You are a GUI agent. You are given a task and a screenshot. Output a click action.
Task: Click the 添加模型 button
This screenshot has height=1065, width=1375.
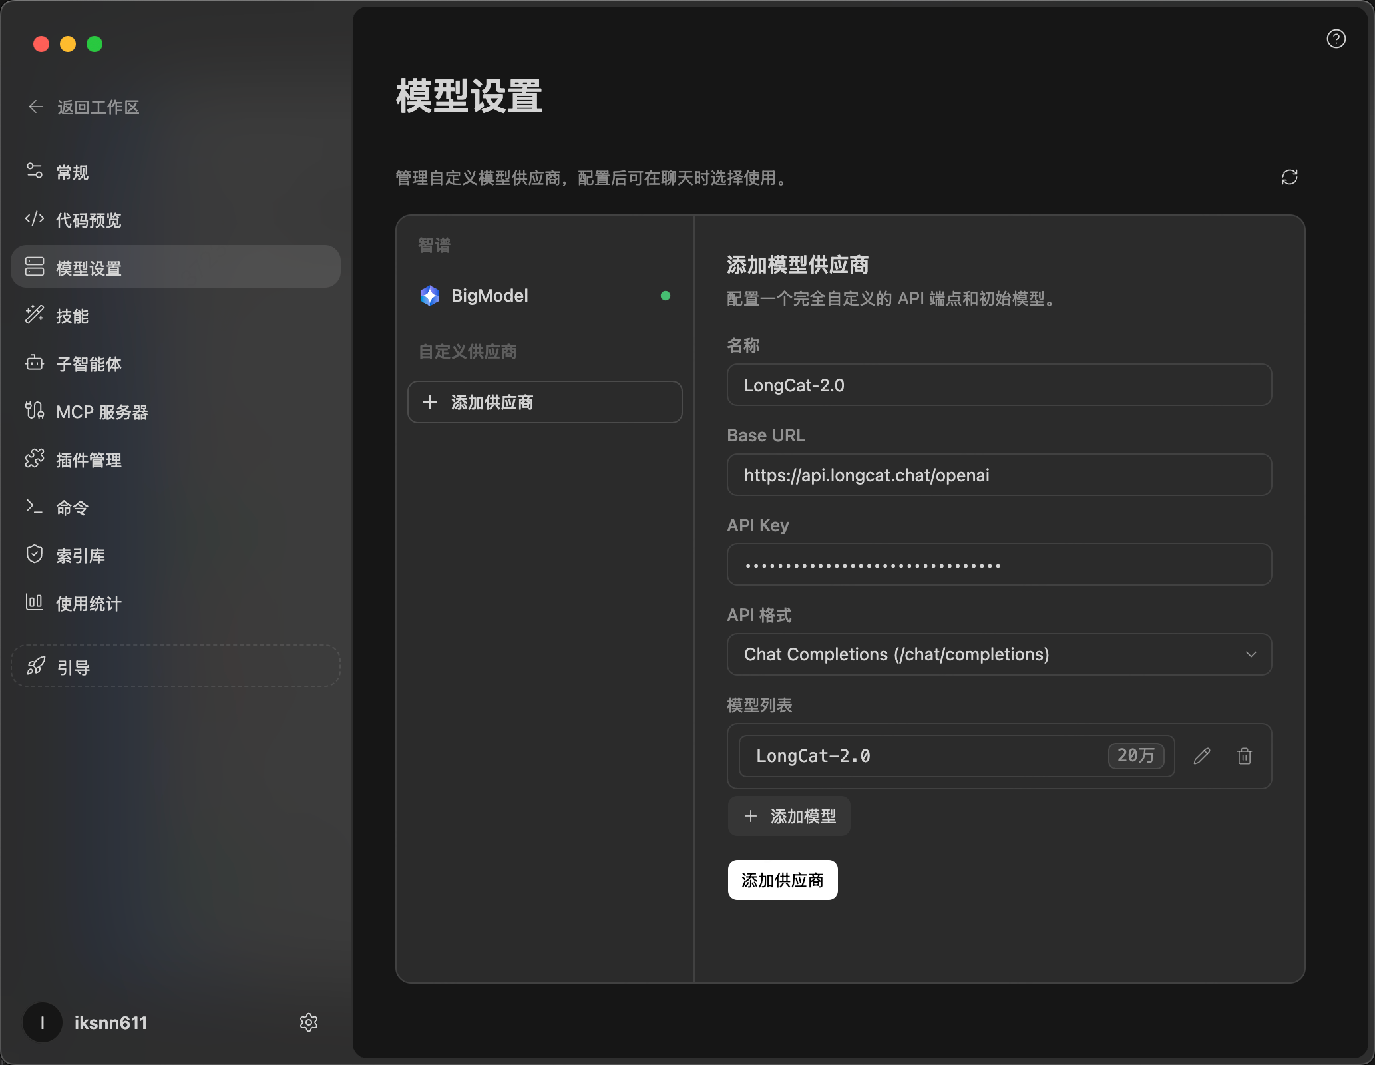point(789,816)
